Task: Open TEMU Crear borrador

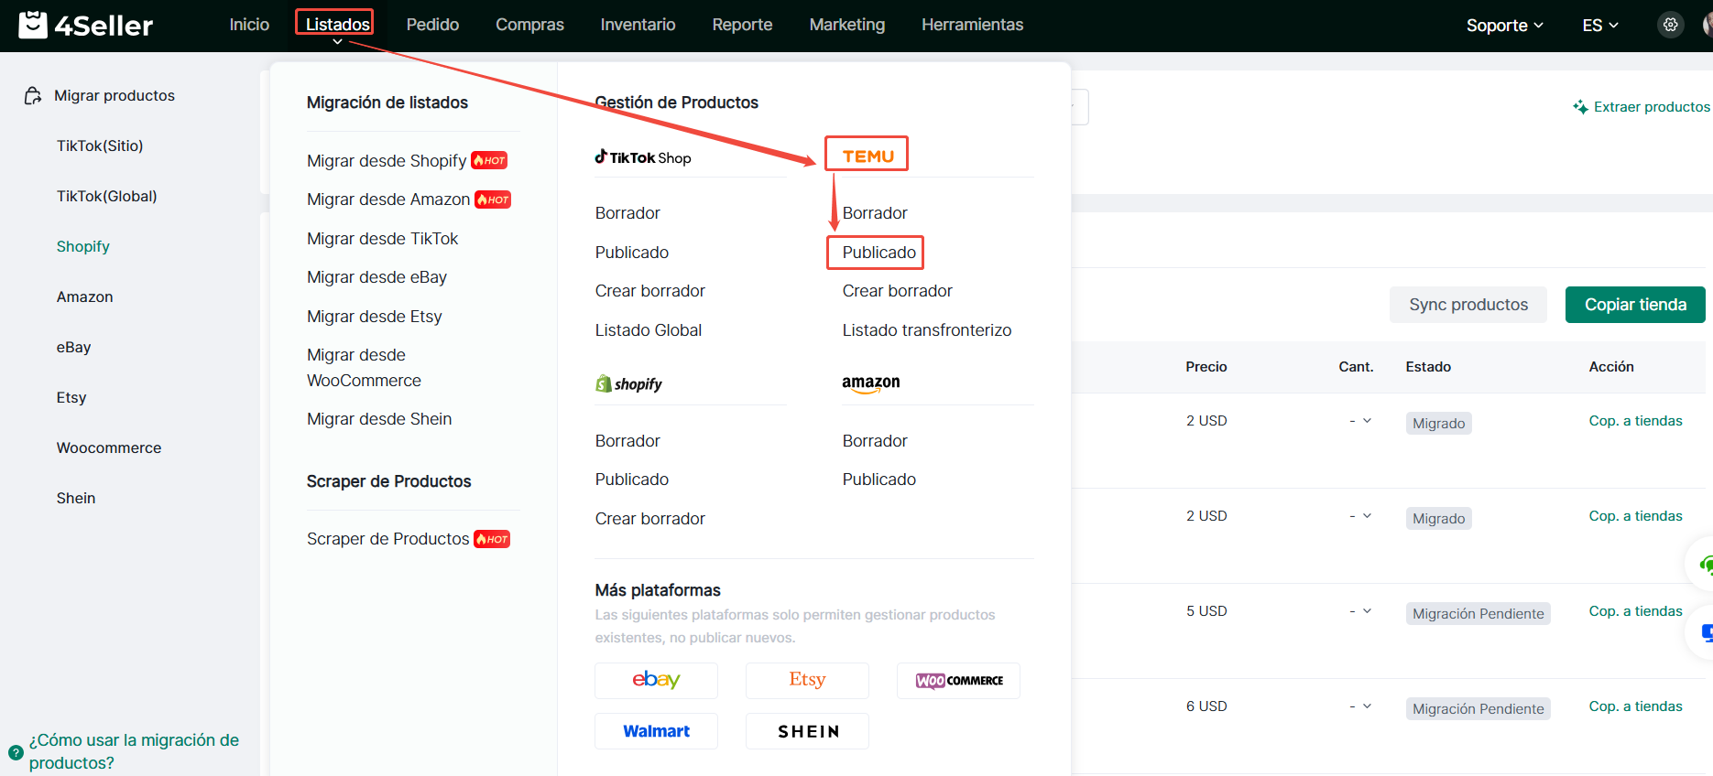Action: (x=897, y=291)
